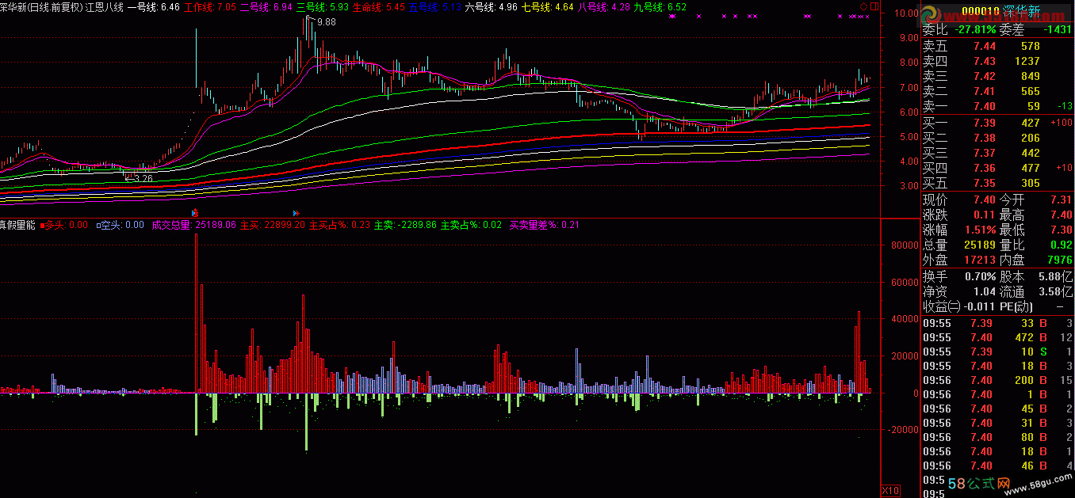Click the second info marker below the price chart

pos(296,214)
